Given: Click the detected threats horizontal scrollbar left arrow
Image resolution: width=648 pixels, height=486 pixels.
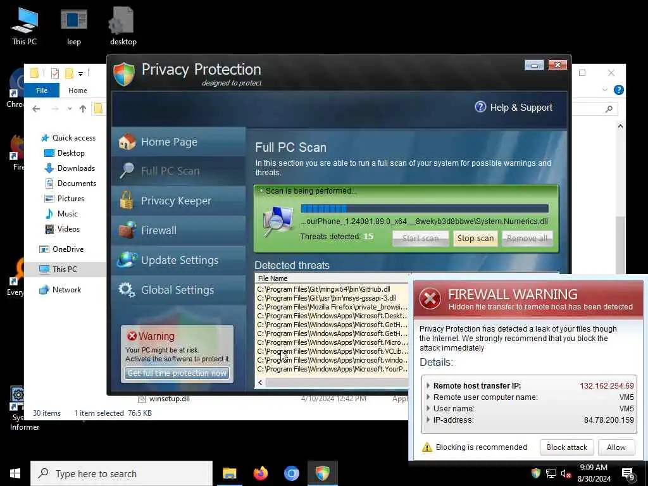Looking at the screenshot, I should click(x=260, y=383).
